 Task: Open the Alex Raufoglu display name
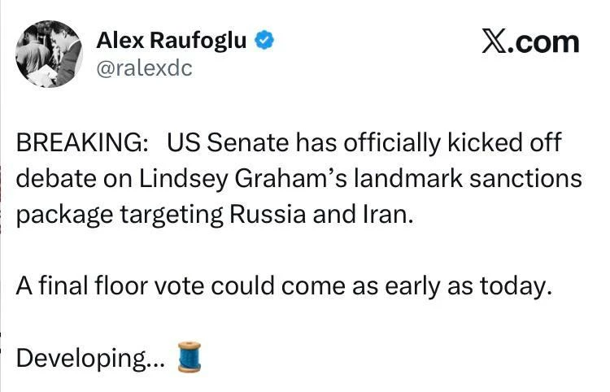point(171,40)
